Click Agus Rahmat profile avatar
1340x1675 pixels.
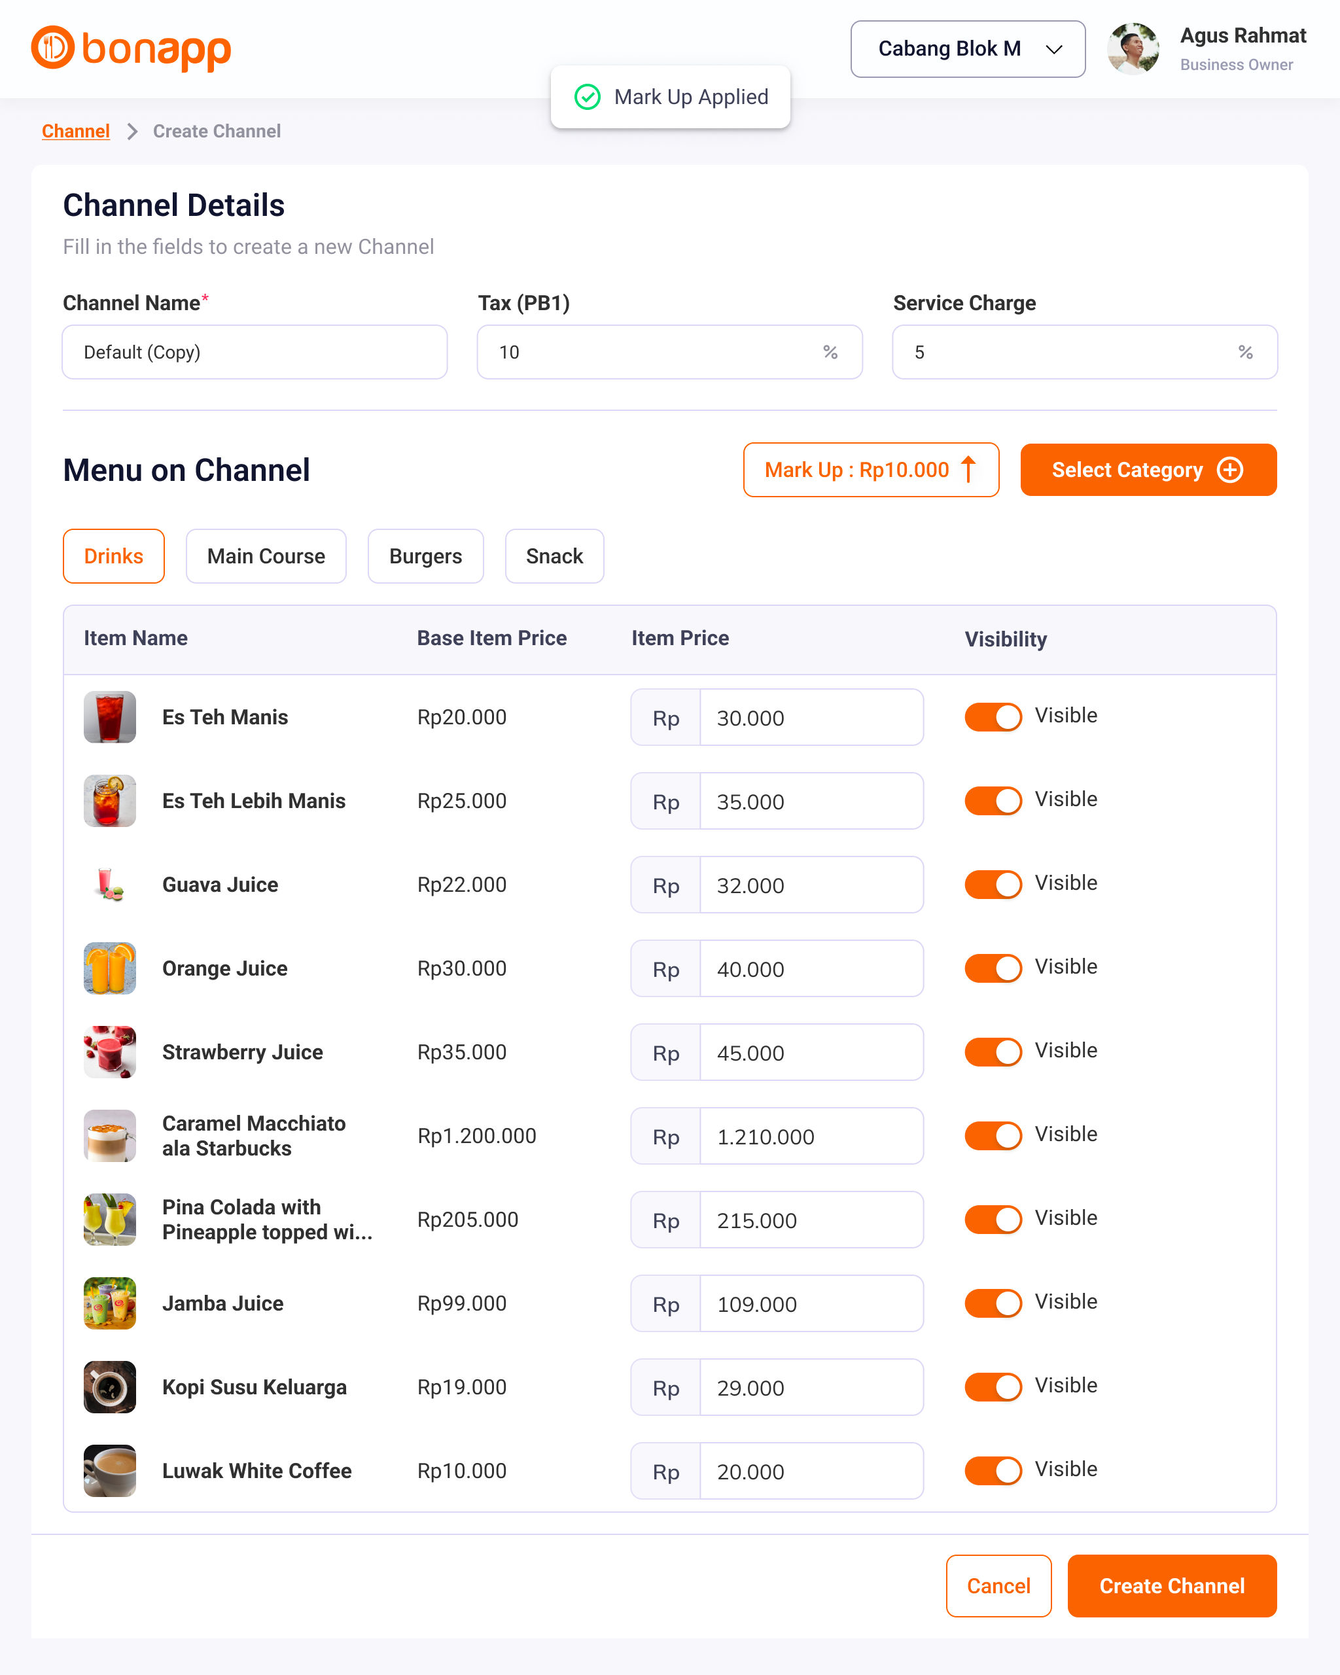click(x=1133, y=49)
